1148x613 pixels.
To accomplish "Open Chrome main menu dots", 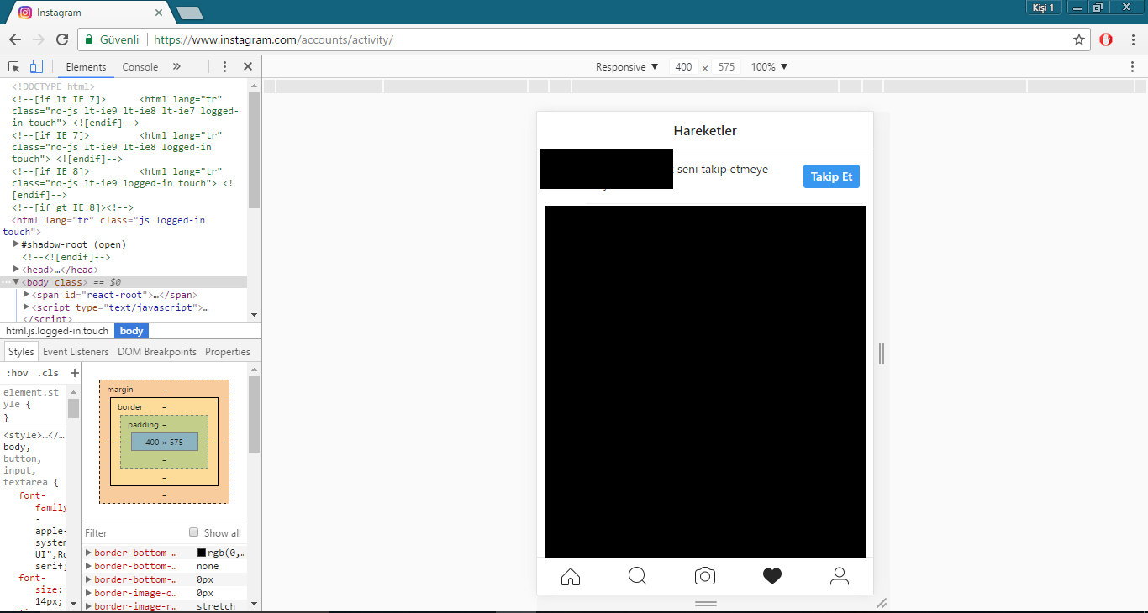I will (x=1132, y=39).
